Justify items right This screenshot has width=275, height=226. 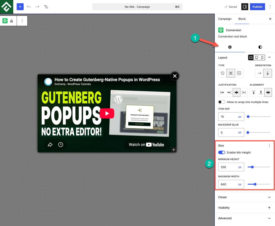(229, 92)
